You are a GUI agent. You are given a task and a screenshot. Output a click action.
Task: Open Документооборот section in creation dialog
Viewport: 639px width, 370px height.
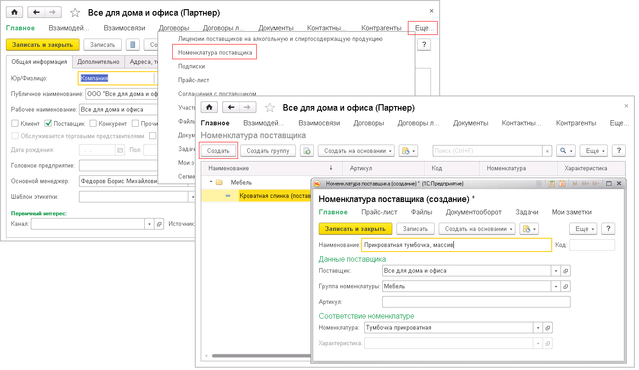474,212
